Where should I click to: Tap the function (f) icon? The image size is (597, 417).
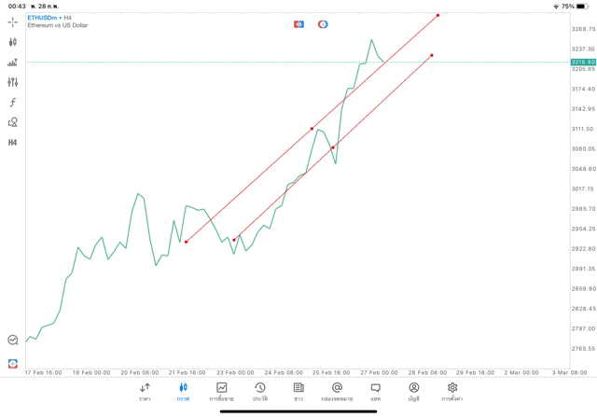pos(13,103)
